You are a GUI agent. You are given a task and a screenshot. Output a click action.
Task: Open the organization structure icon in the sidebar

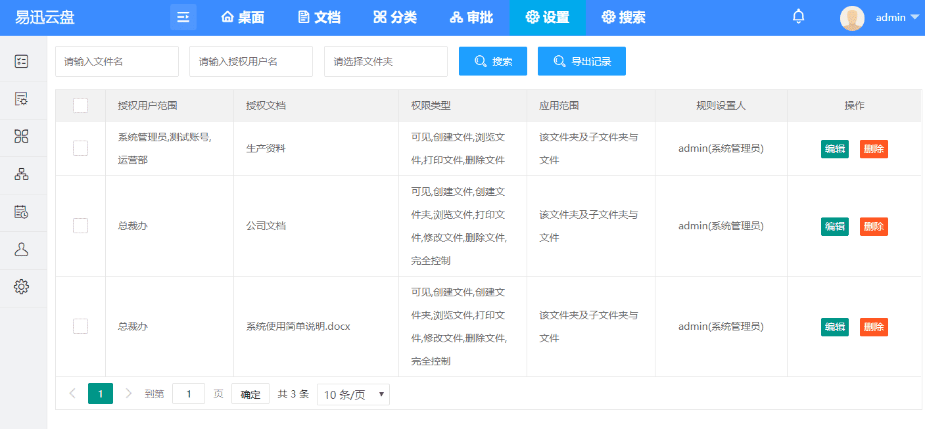pyautogui.click(x=22, y=175)
